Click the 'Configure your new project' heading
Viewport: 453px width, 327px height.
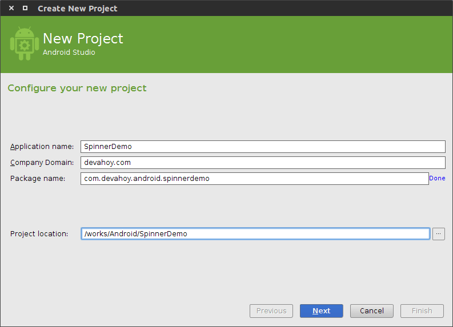77,88
